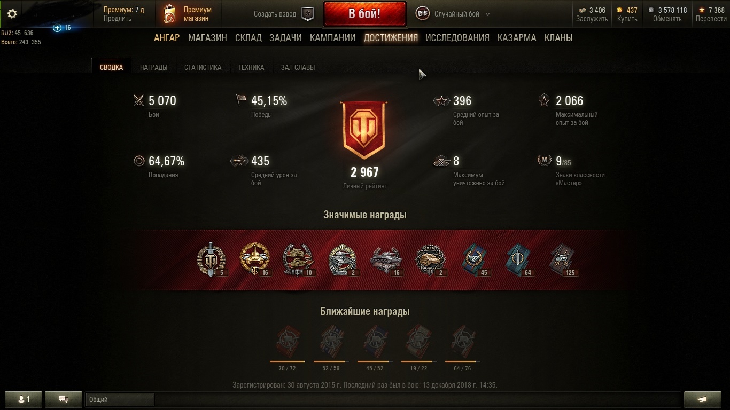Screen dimensions: 730x410
Task: Open the settings gear menu
Action: click(x=12, y=14)
